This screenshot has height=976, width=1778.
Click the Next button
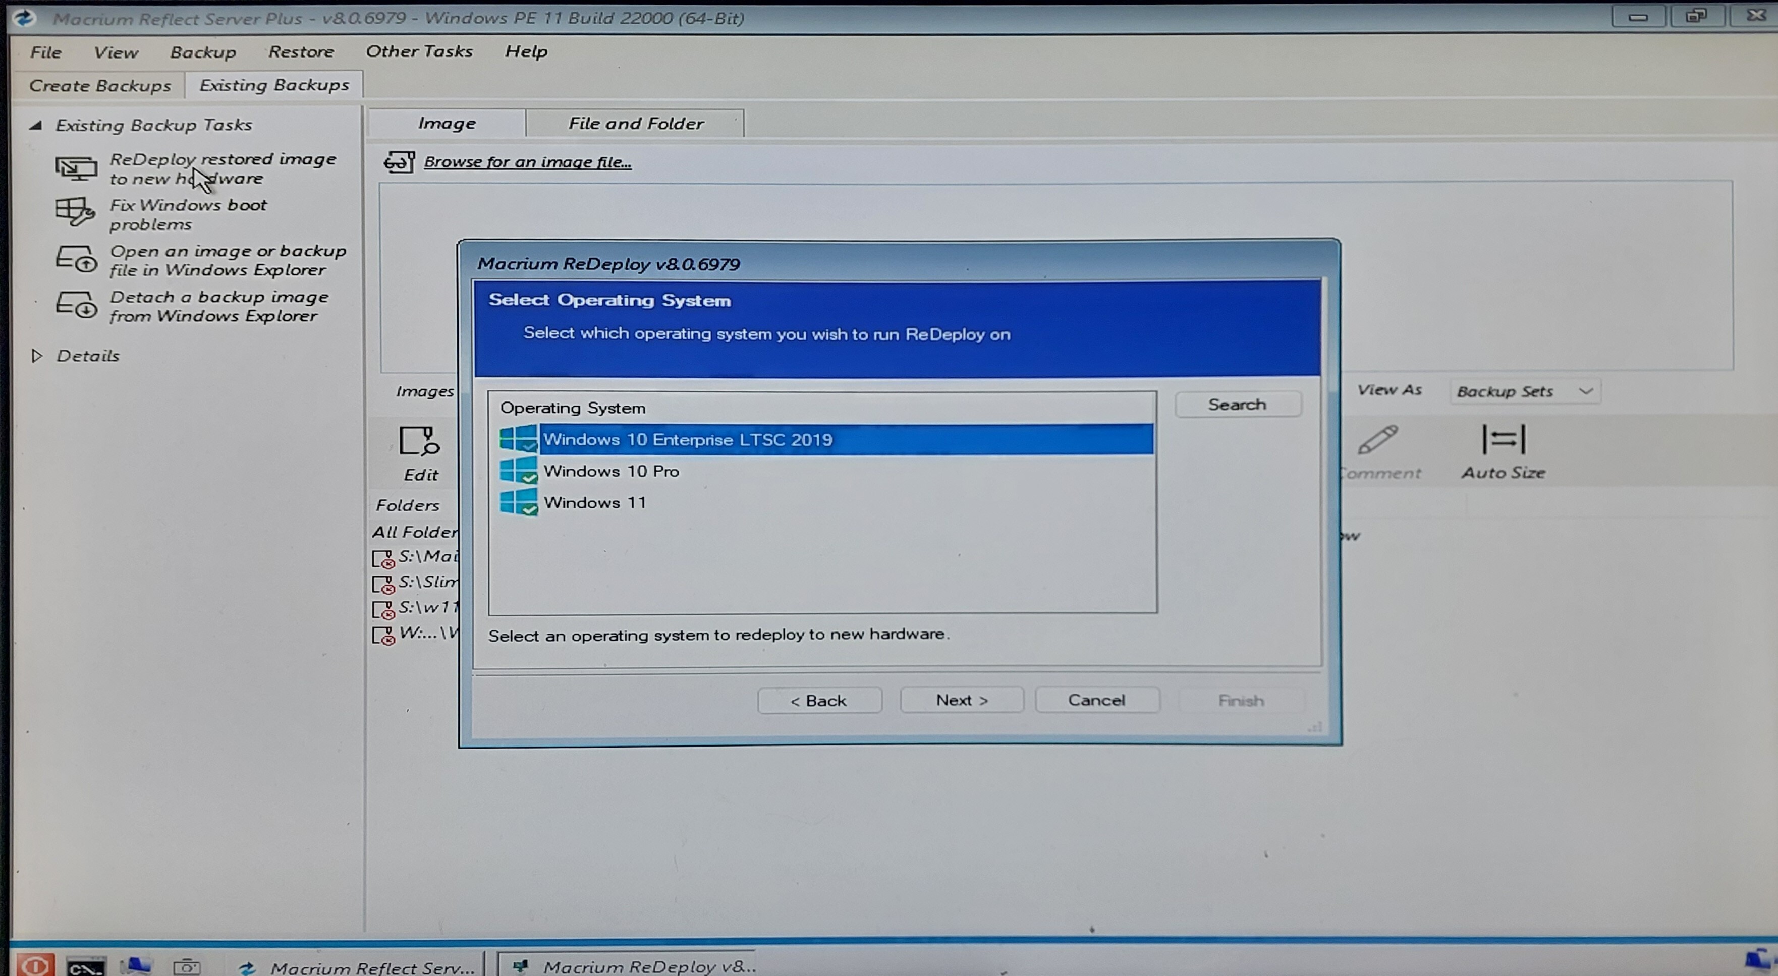point(961,700)
